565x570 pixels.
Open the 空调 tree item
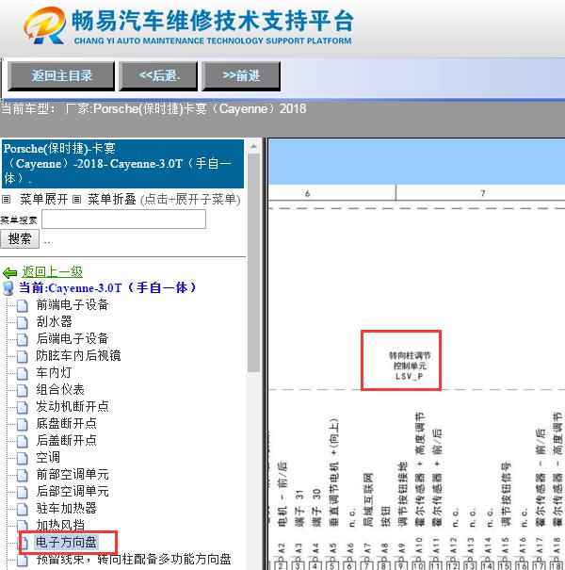pos(48,457)
